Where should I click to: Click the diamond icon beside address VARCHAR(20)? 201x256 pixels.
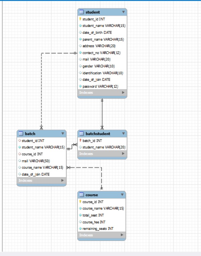point(80,46)
